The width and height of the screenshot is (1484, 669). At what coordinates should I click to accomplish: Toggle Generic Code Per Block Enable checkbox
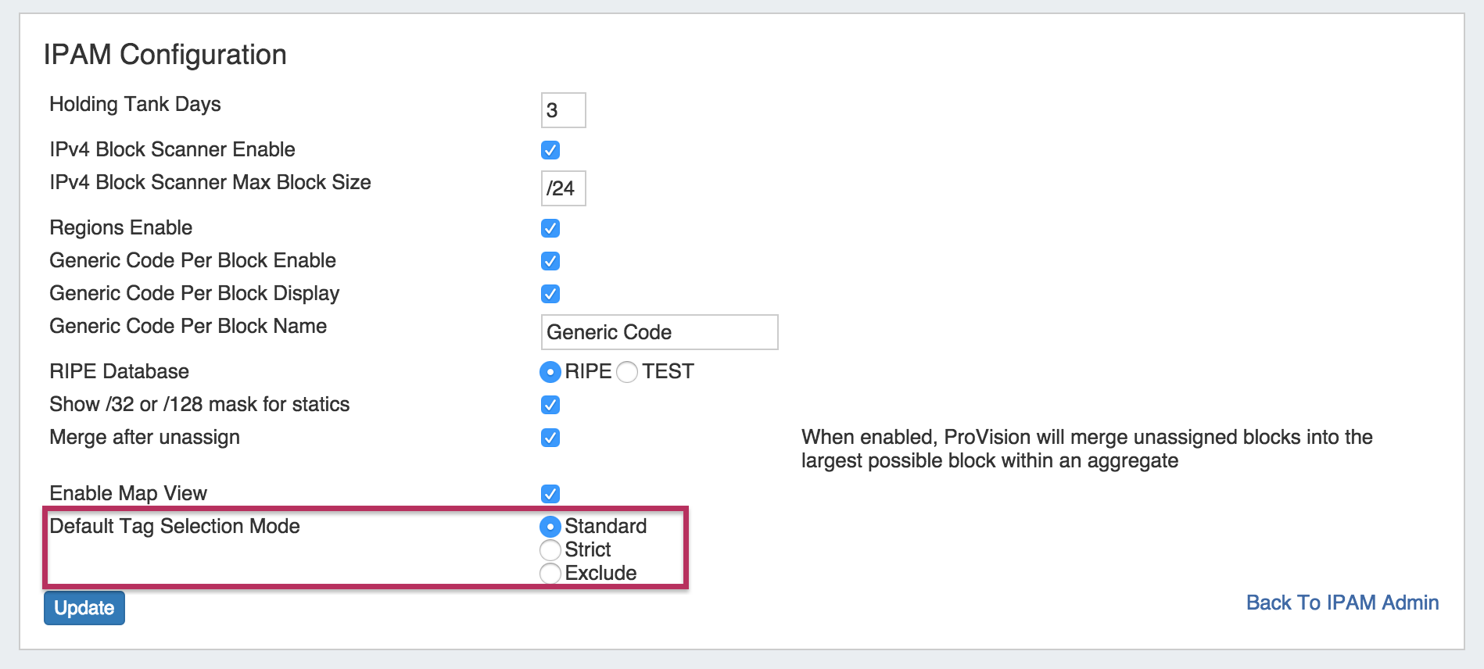pyautogui.click(x=550, y=261)
